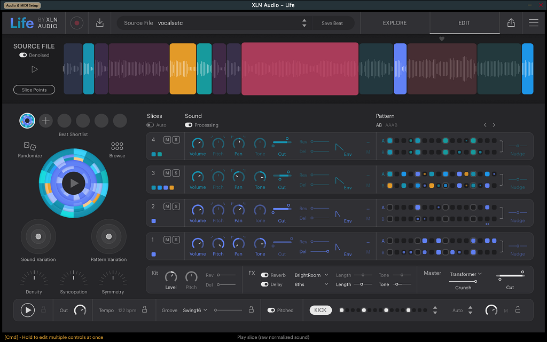Solo slice track 1

pos(176,240)
